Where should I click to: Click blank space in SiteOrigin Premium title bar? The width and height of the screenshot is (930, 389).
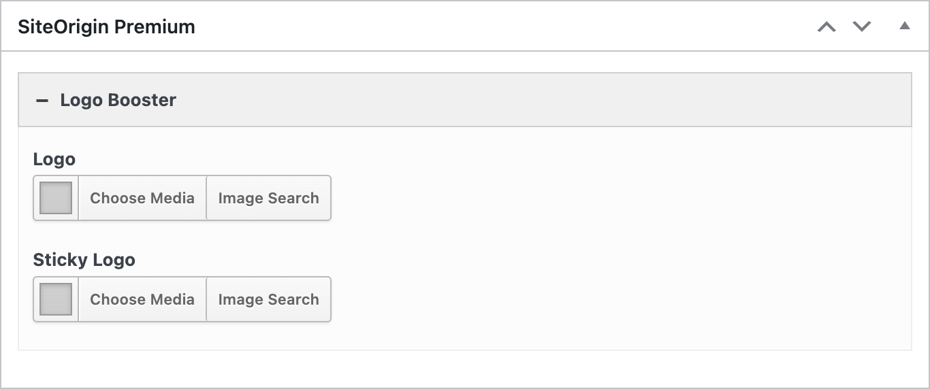pyautogui.click(x=477, y=27)
